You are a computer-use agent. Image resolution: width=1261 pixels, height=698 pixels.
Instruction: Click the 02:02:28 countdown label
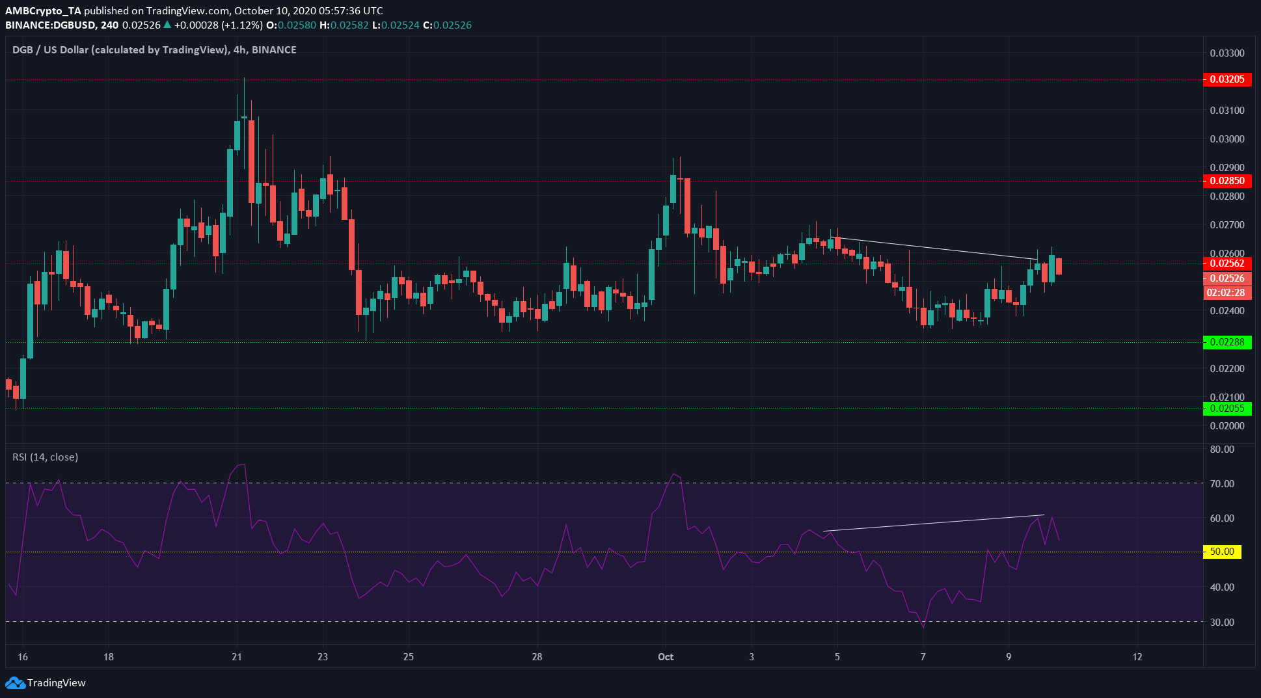click(1227, 293)
